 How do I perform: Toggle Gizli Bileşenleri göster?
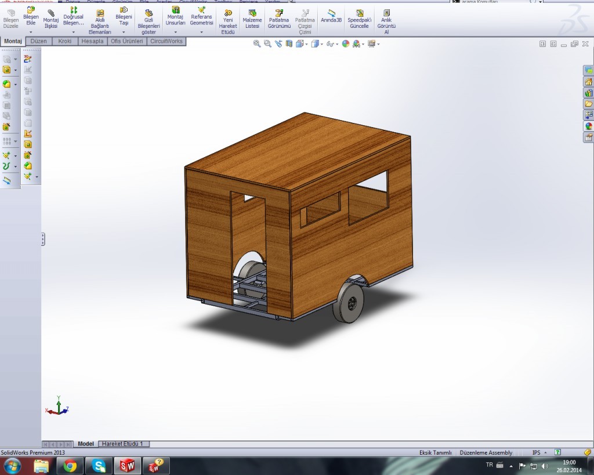coord(148,13)
